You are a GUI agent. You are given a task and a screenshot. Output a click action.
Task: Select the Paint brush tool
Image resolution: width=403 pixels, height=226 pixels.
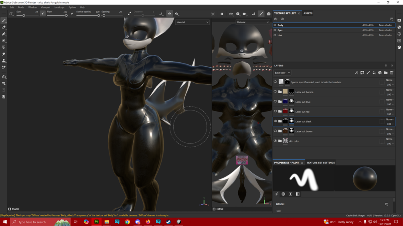pyautogui.click(x=4, y=21)
